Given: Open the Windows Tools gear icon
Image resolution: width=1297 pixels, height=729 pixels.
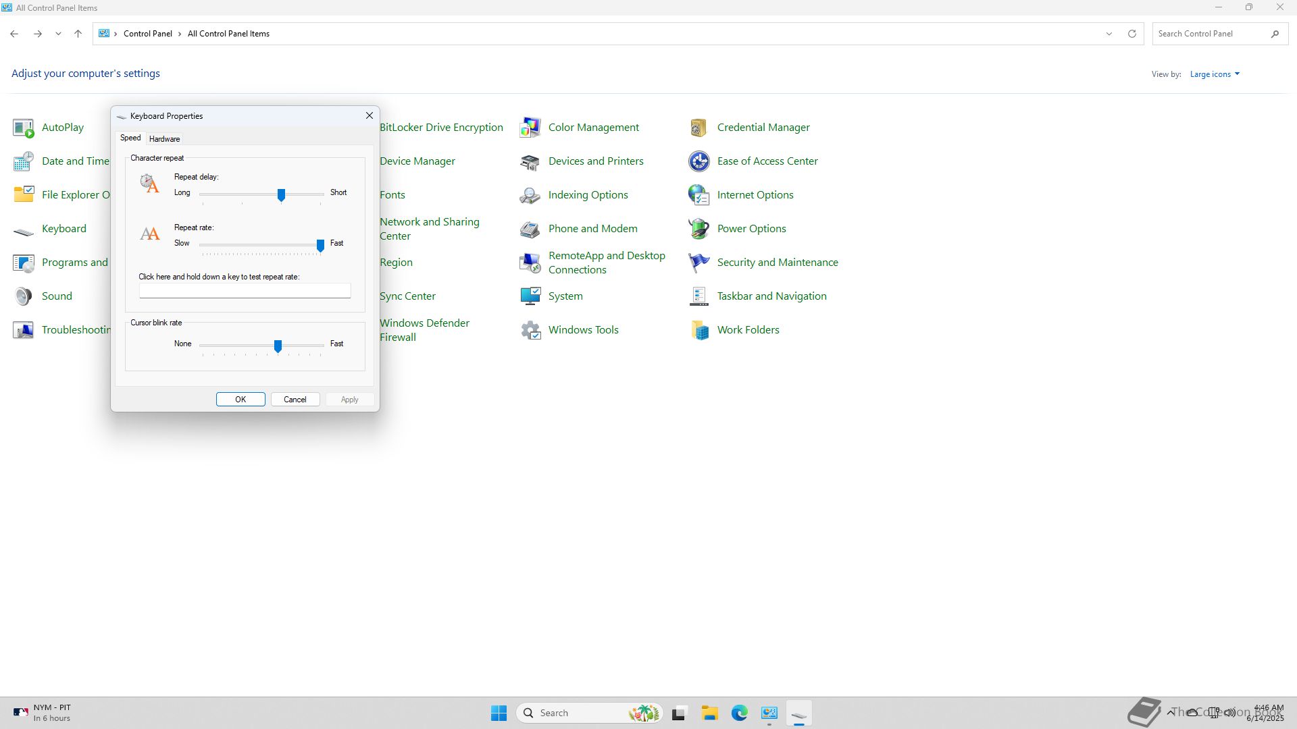Looking at the screenshot, I should point(530,330).
